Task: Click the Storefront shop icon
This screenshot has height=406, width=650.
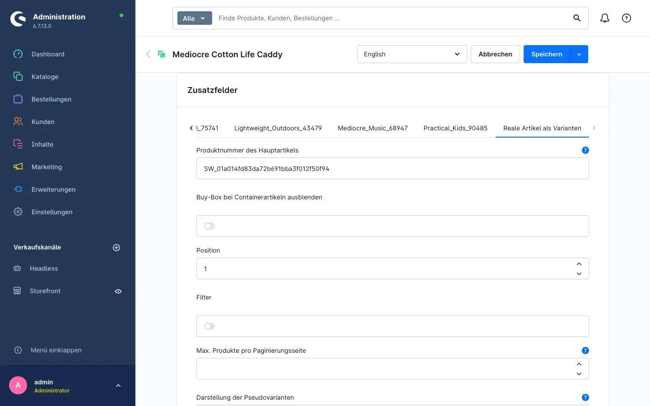Action: (17, 291)
